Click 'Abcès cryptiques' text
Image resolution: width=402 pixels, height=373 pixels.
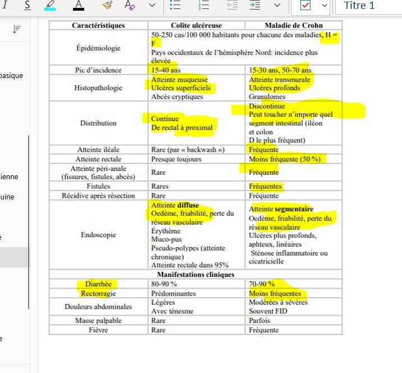click(x=177, y=97)
